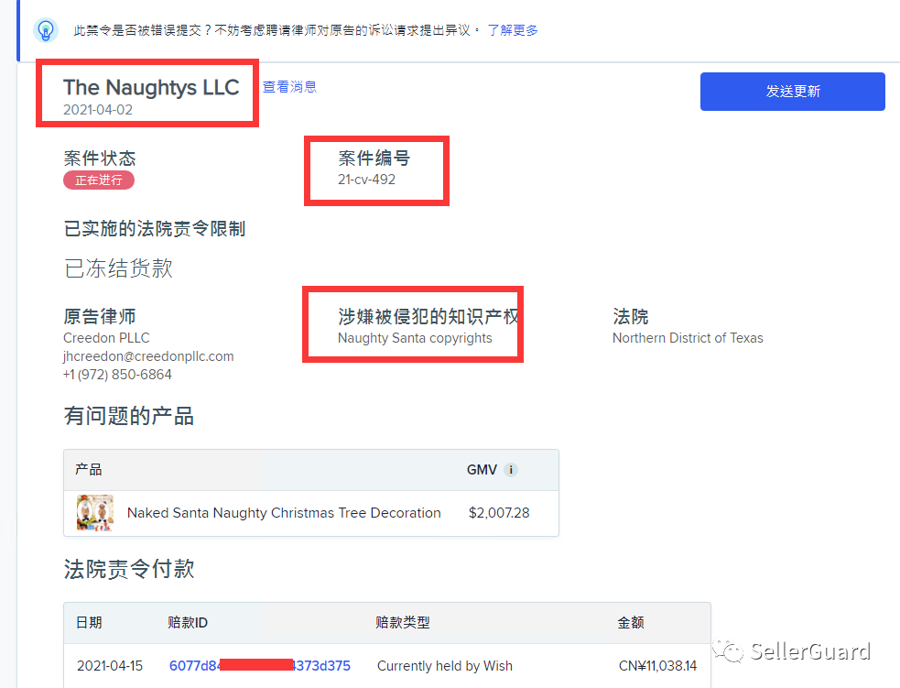Screen dimensions: 900x688
Task: Select product name Naked Santa Naughty Christmas Tree Decoration
Action: point(283,513)
